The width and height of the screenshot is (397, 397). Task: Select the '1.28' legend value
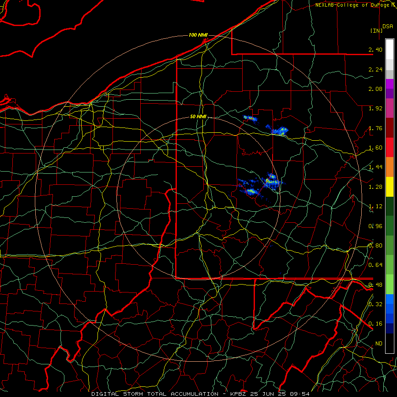(375, 187)
